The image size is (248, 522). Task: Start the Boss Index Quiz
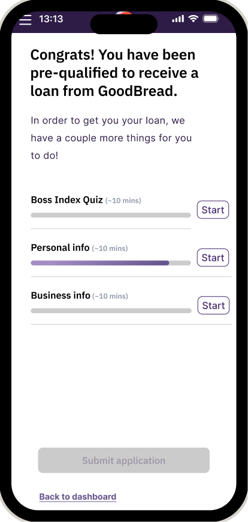pyautogui.click(x=213, y=210)
